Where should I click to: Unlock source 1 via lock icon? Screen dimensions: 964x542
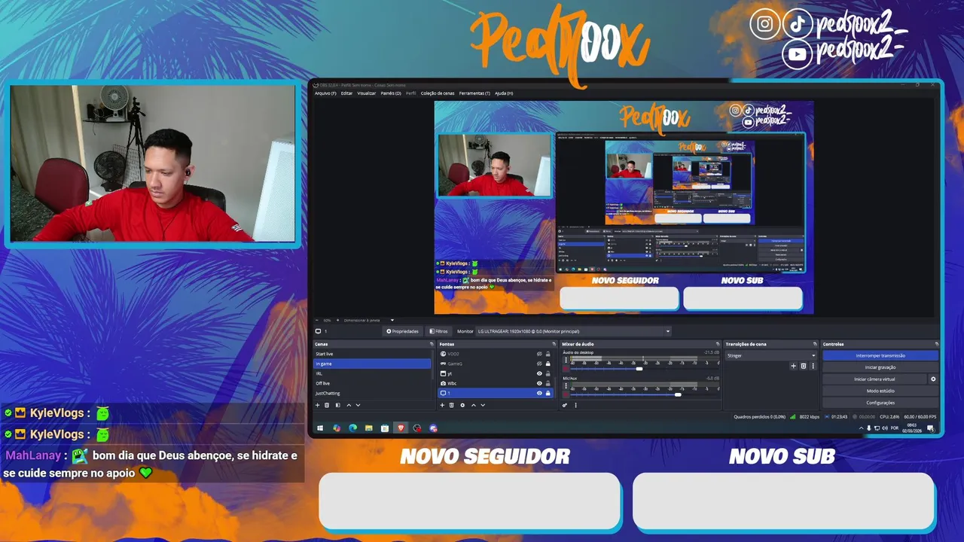(x=548, y=393)
